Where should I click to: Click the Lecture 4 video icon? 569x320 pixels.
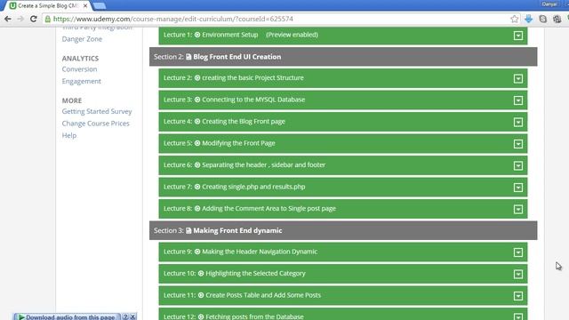click(x=197, y=122)
